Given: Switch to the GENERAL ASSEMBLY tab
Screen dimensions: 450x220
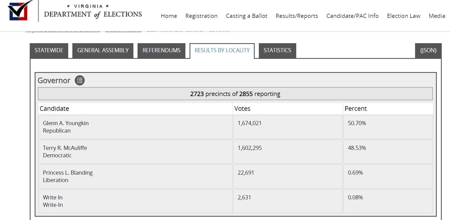Looking at the screenshot, I should (x=103, y=50).
